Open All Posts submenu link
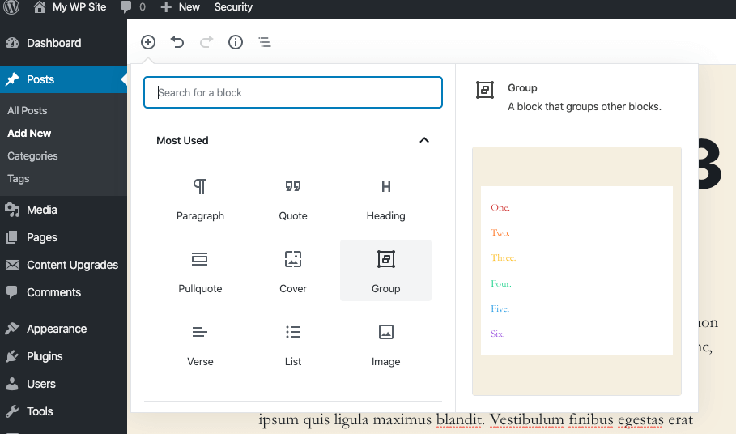The width and height of the screenshot is (736, 434). [x=28, y=111]
